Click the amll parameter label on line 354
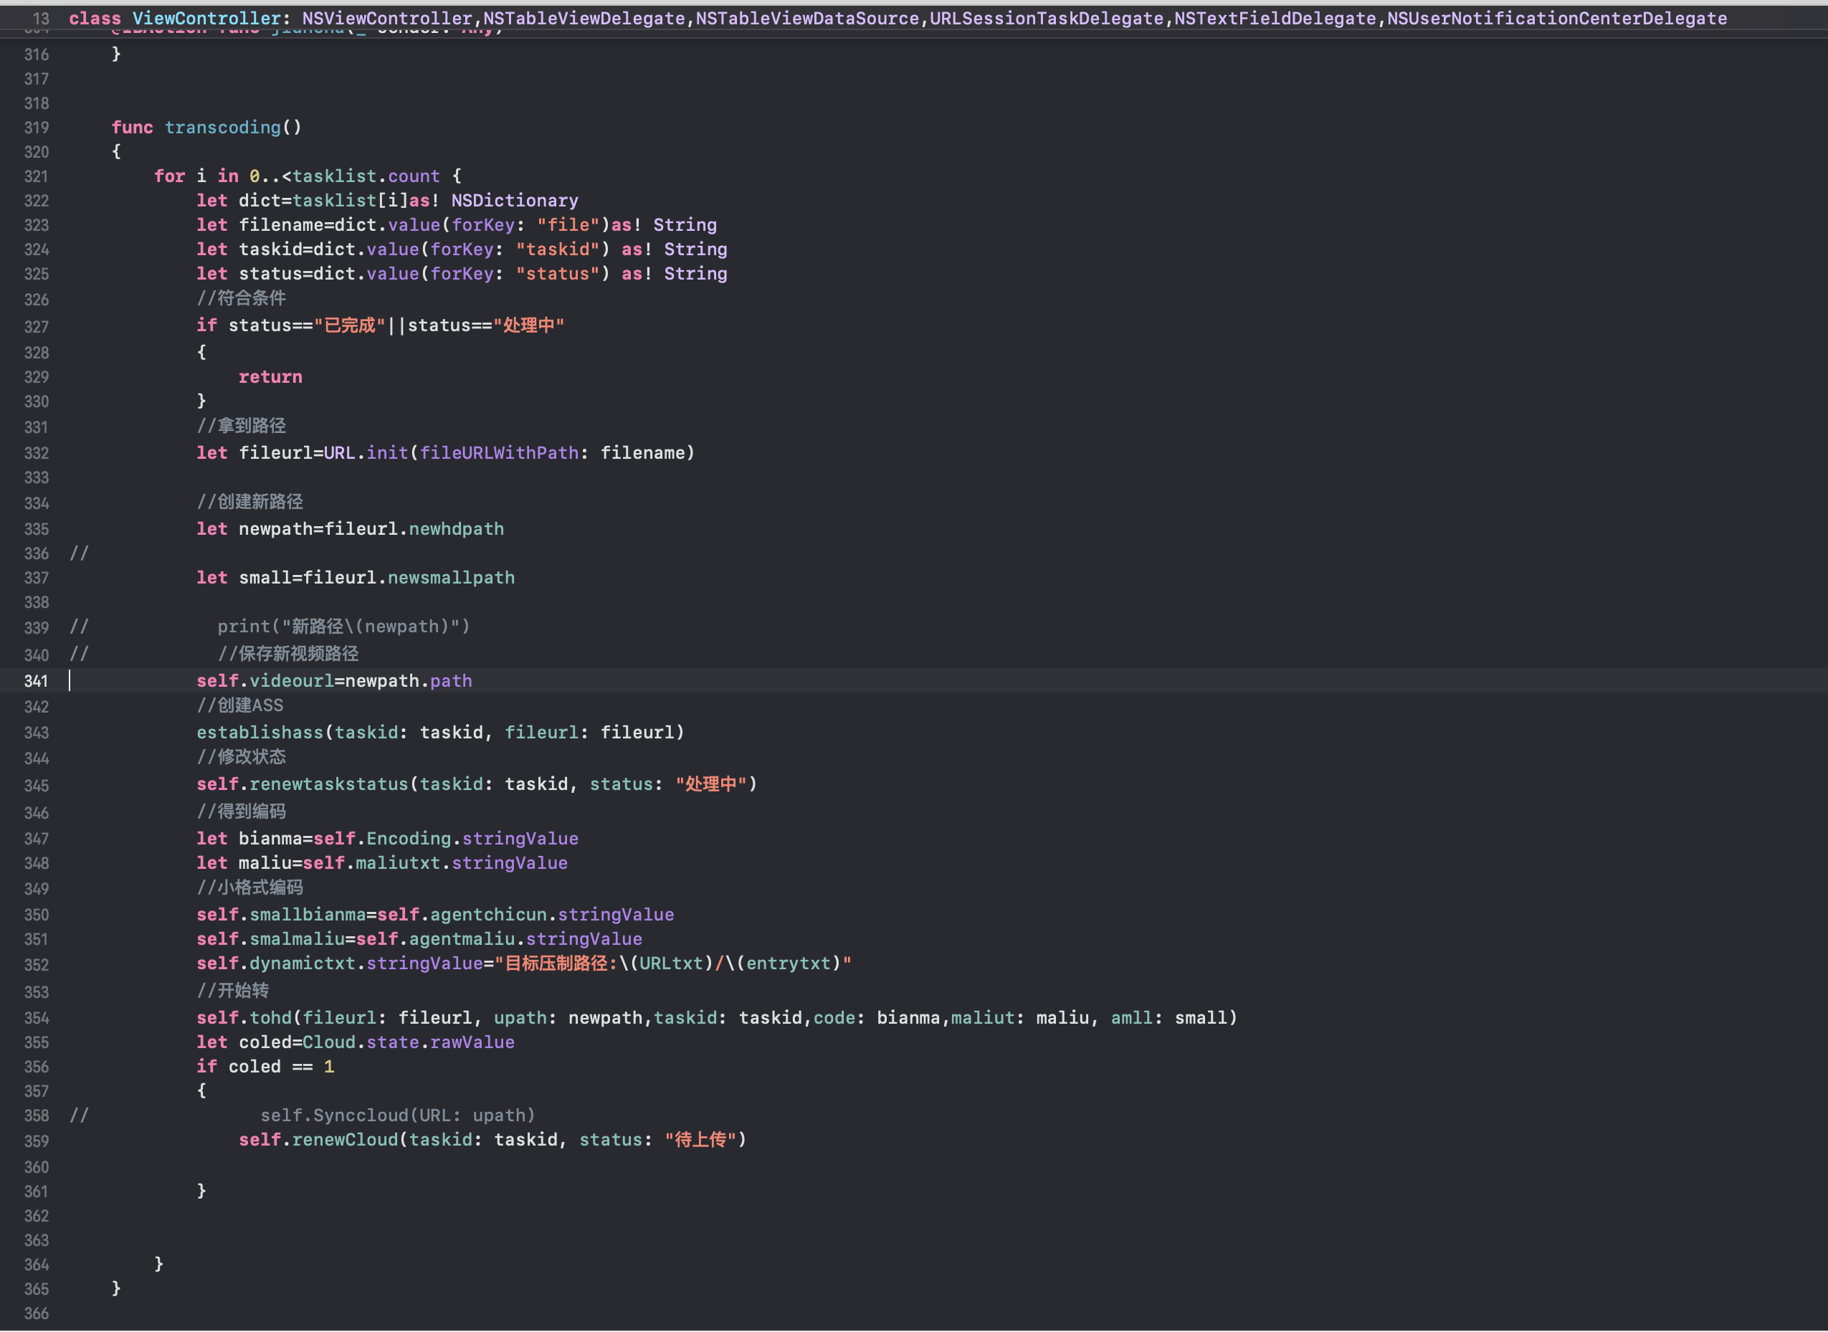This screenshot has width=1828, height=1332. coord(1132,1017)
